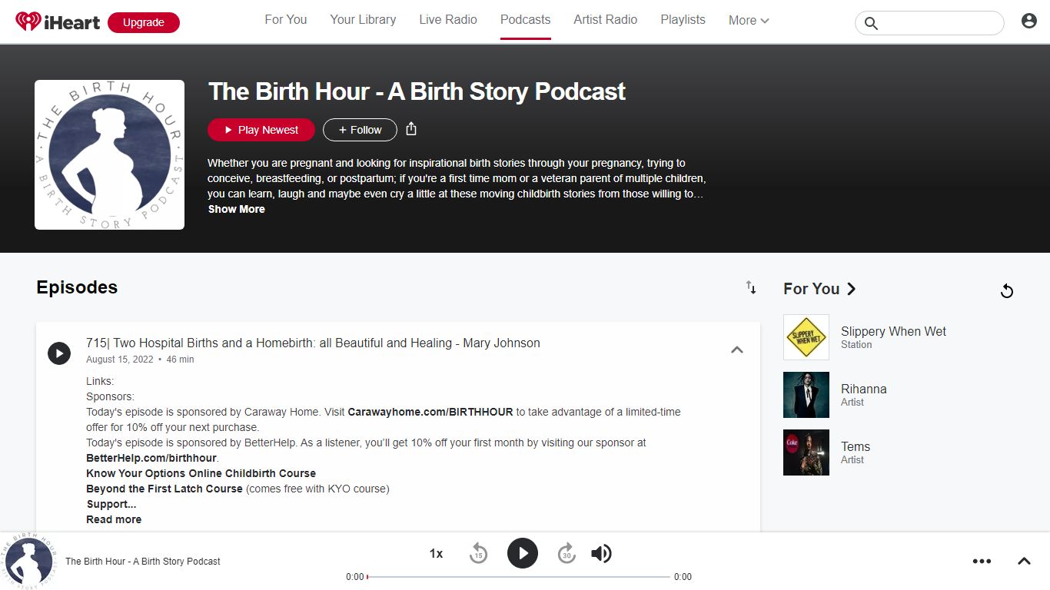Open the player's three-dot options menu
The height and width of the screenshot is (590, 1050).
point(982,561)
